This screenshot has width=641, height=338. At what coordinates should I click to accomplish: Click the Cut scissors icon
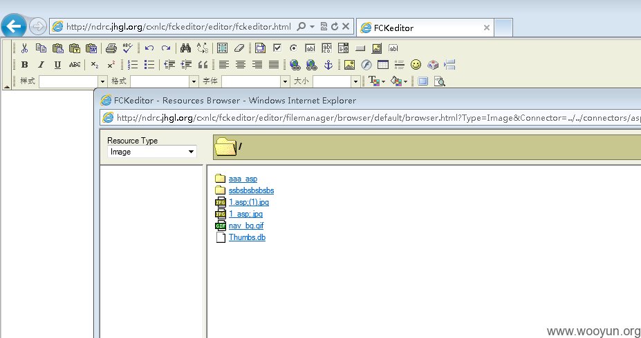pyautogui.click(x=24, y=48)
